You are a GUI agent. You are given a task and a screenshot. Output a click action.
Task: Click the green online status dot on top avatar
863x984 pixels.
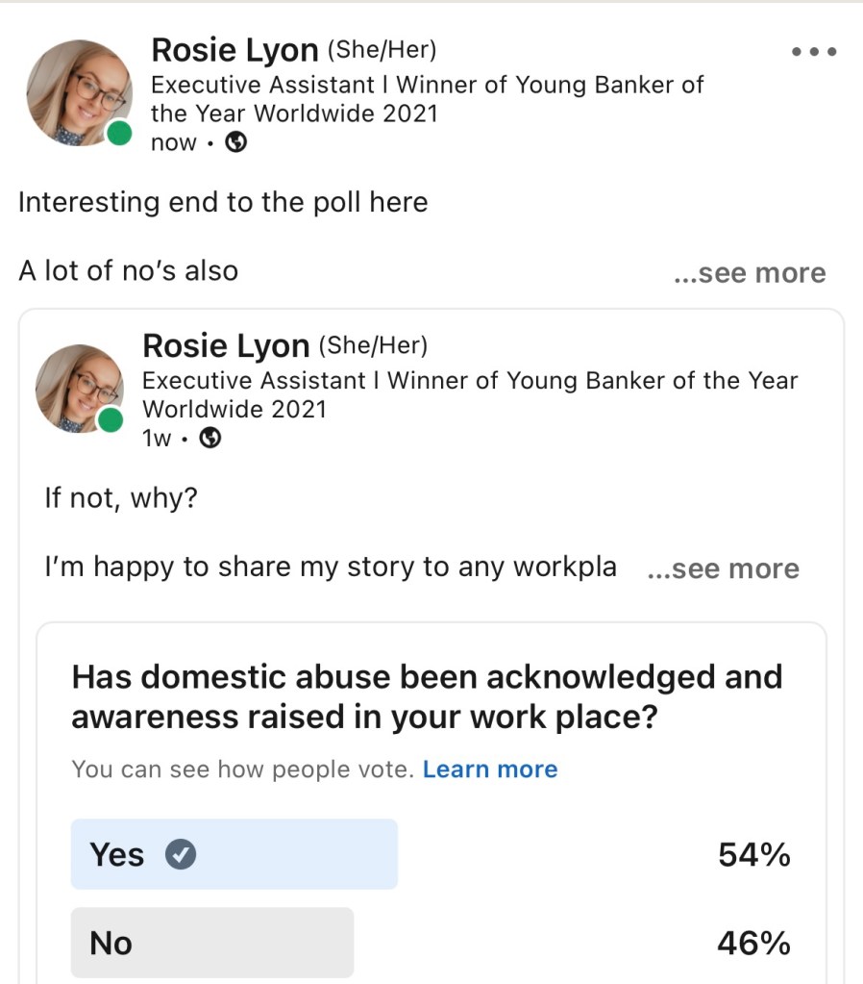(119, 134)
